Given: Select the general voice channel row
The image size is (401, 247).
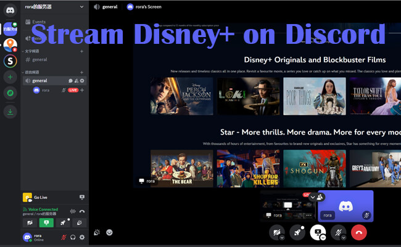Looking at the screenshot, I should [x=54, y=81].
